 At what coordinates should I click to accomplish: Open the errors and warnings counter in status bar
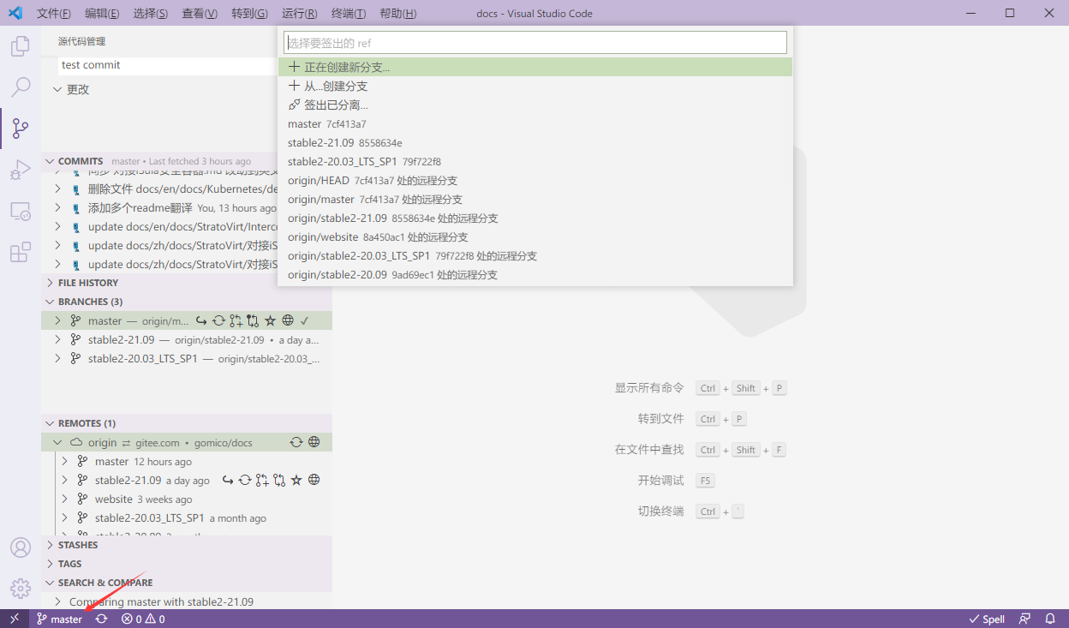point(143,619)
